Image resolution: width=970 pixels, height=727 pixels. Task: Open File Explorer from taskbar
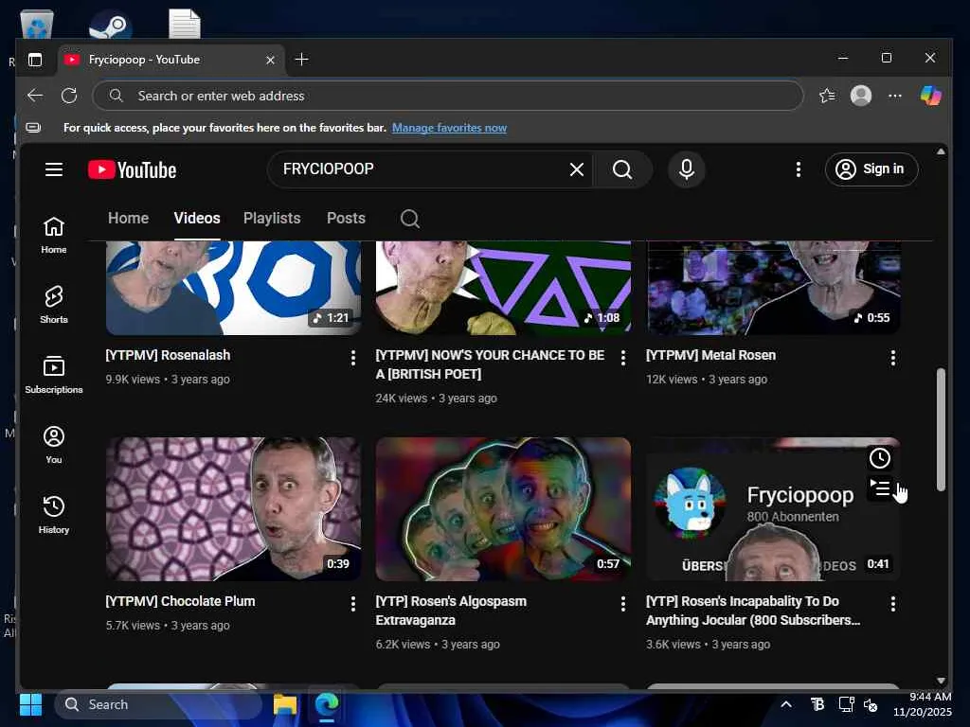click(x=284, y=704)
